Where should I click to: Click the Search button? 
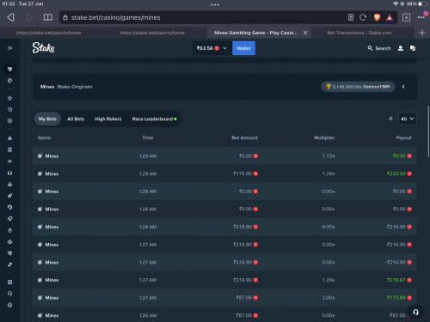point(379,48)
